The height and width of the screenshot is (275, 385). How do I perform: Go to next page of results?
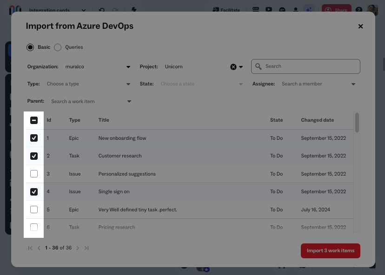click(x=78, y=248)
